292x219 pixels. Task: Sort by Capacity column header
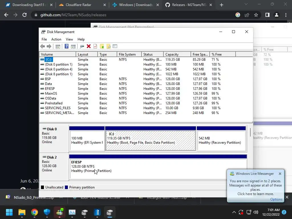(177, 54)
